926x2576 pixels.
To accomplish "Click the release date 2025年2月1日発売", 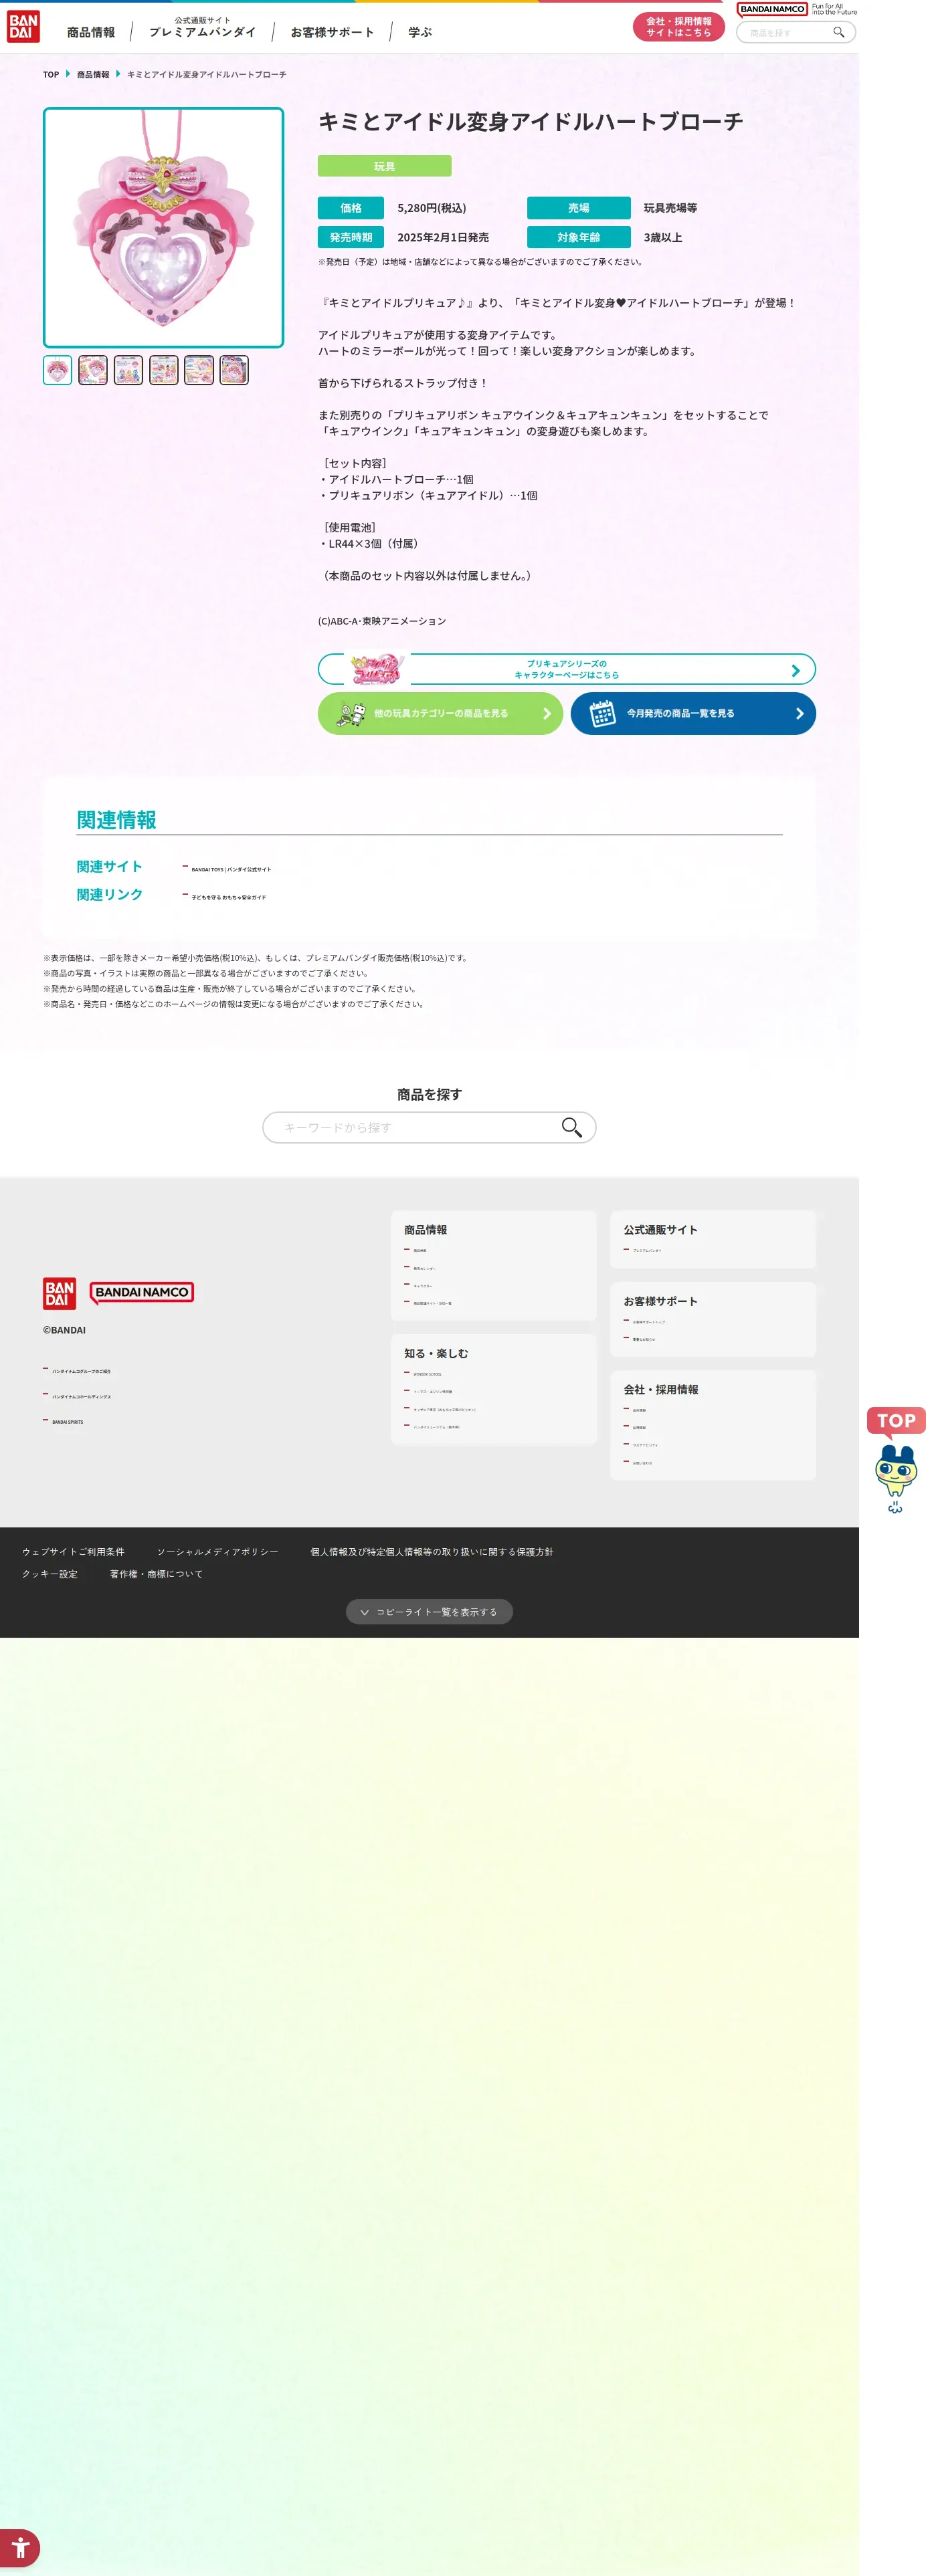I will tap(443, 238).
